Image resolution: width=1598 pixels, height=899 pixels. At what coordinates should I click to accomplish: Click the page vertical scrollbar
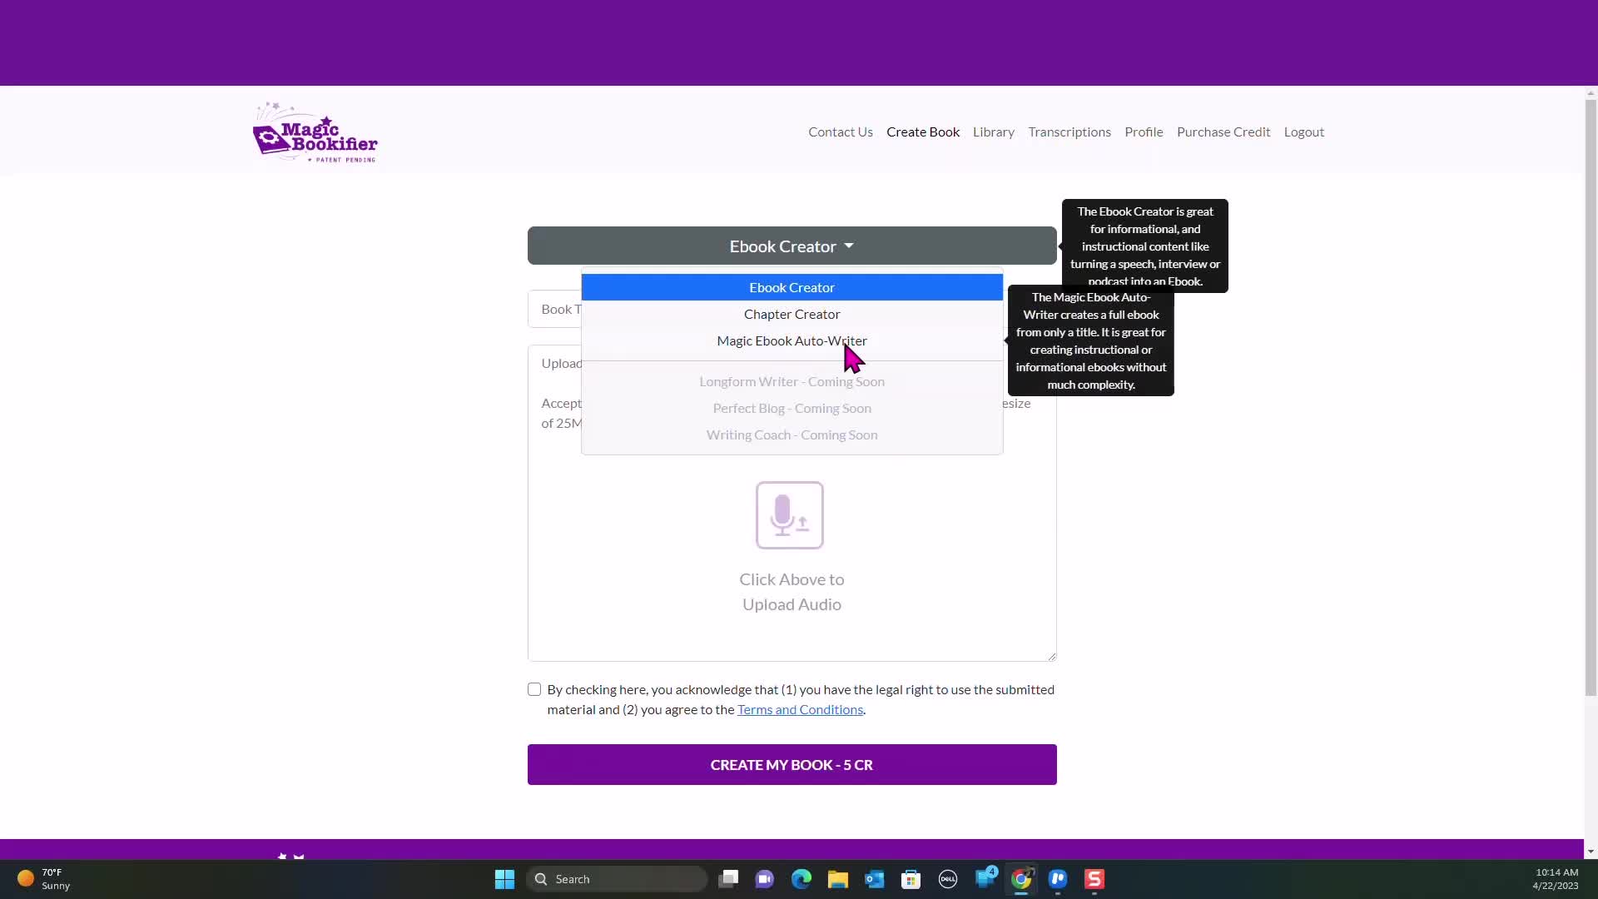[x=1591, y=398]
